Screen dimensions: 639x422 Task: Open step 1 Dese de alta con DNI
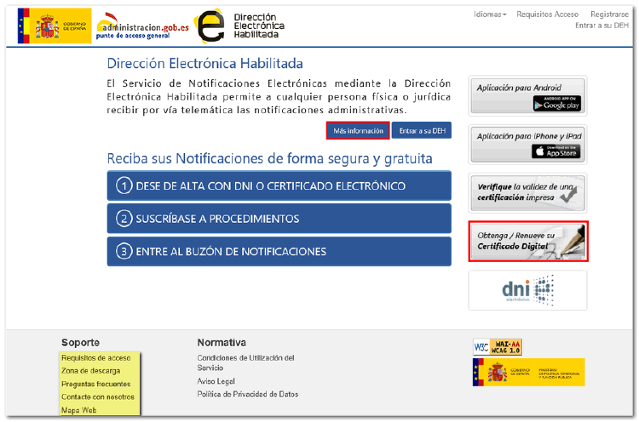[279, 185]
